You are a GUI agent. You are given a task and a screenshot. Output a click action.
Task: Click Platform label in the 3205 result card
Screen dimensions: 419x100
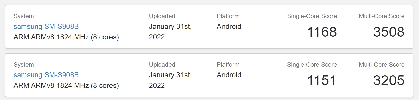click(x=228, y=65)
